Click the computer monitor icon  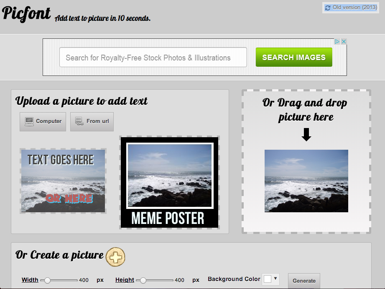29,121
